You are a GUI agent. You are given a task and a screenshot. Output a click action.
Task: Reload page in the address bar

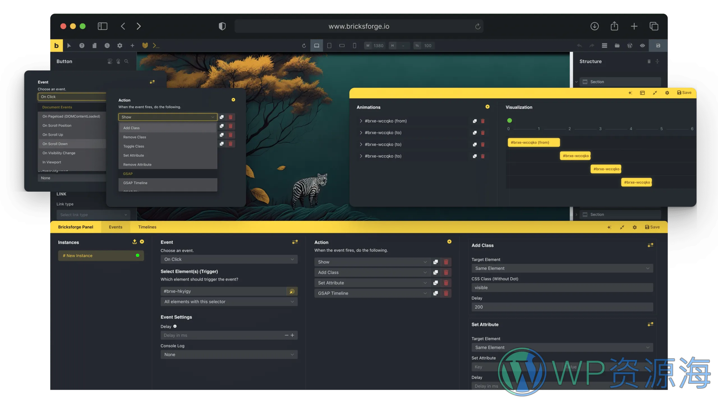pyautogui.click(x=478, y=26)
